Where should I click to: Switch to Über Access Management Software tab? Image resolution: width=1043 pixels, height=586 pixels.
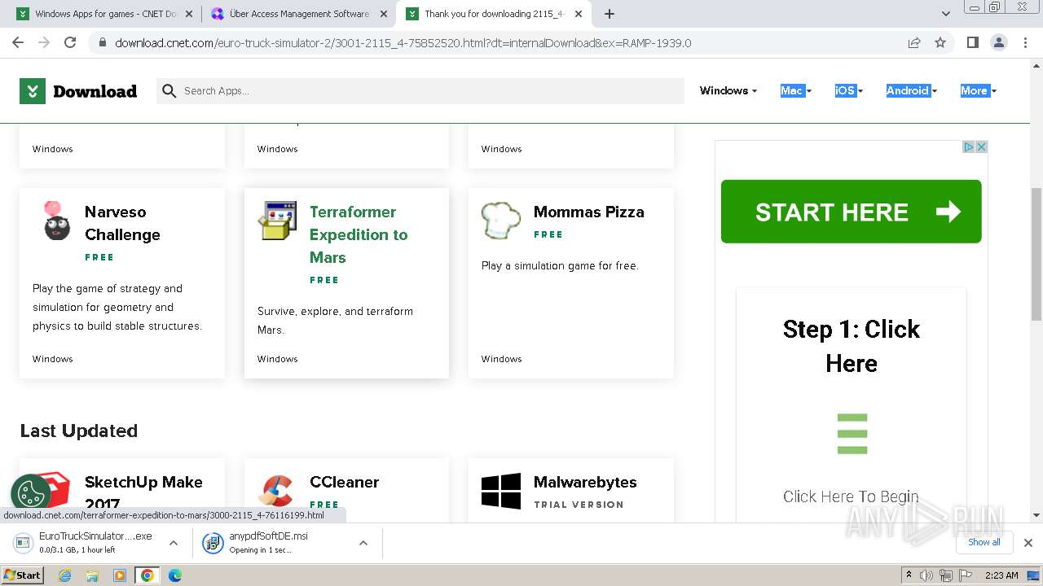[x=298, y=14]
